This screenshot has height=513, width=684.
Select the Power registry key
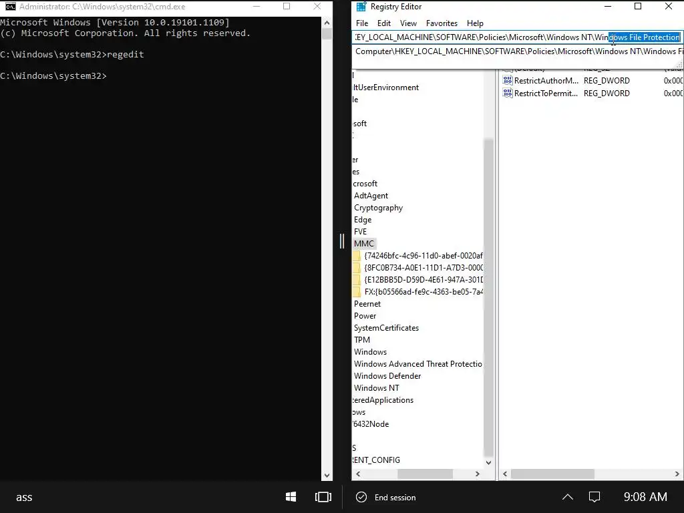pos(365,316)
